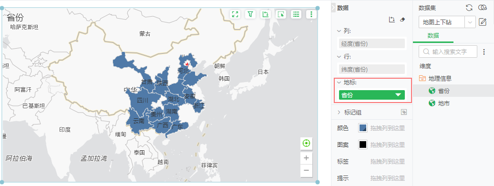Open the 地图上下钻 dataset dropdown

[x=447, y=22]
